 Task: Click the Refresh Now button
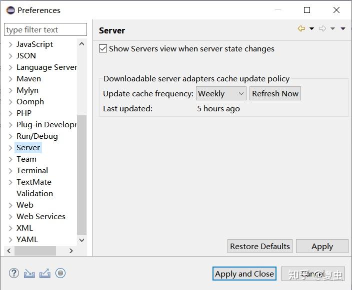(275, 93)
